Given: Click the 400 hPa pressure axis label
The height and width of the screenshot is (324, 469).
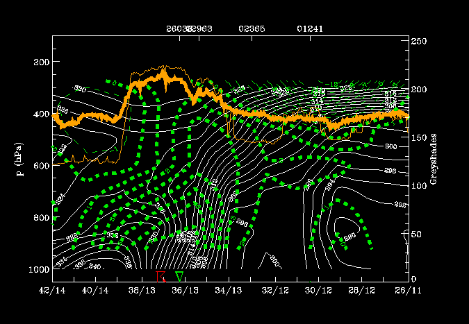Looking at the screenshot, I should pos(40,114).
